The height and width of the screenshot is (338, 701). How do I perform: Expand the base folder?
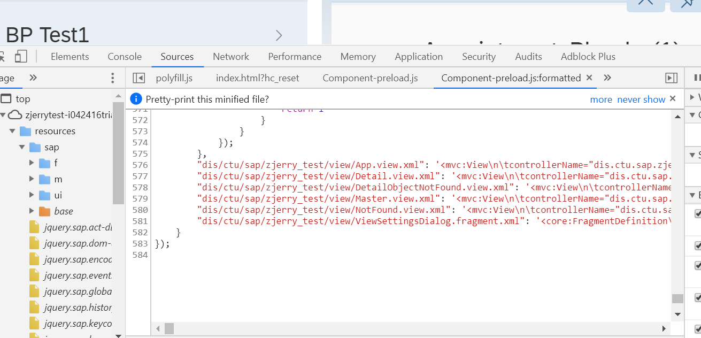coord(32,211)
